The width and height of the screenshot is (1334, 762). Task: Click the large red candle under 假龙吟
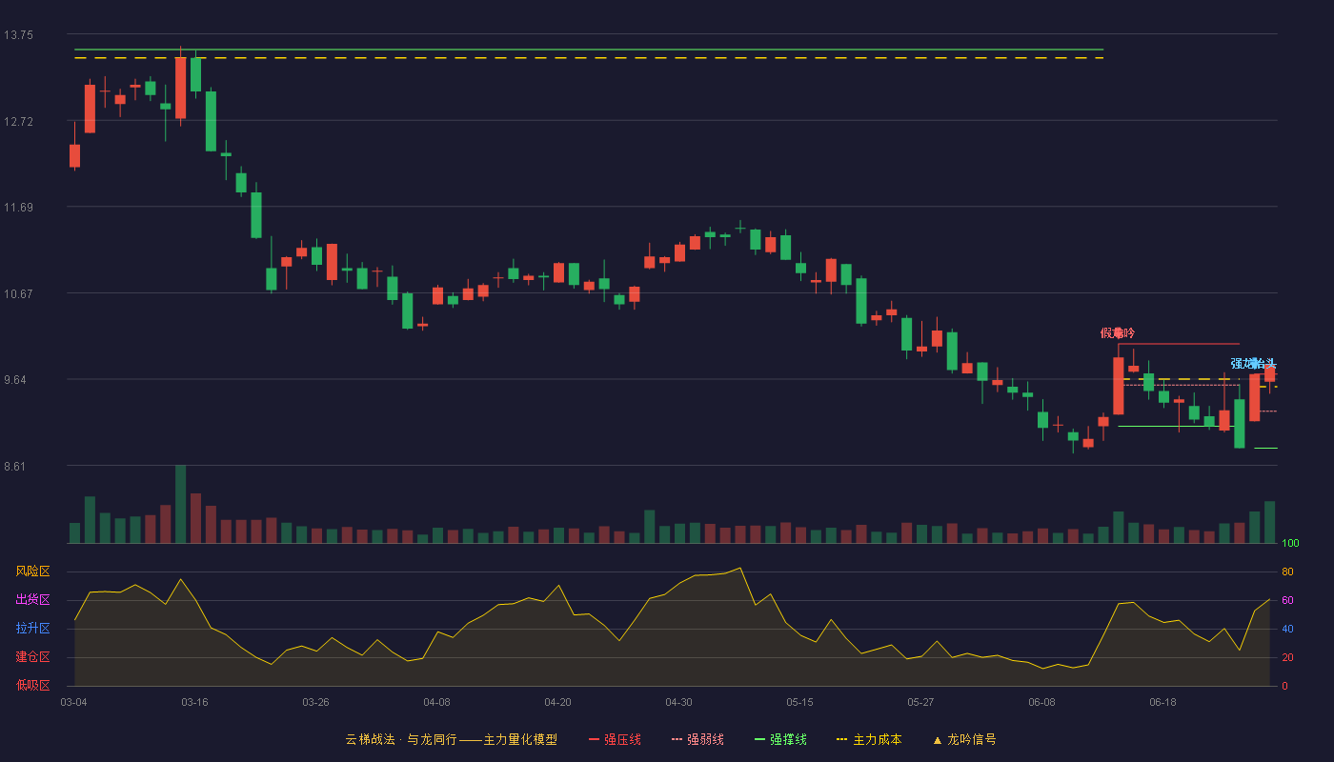(1118, 386)
